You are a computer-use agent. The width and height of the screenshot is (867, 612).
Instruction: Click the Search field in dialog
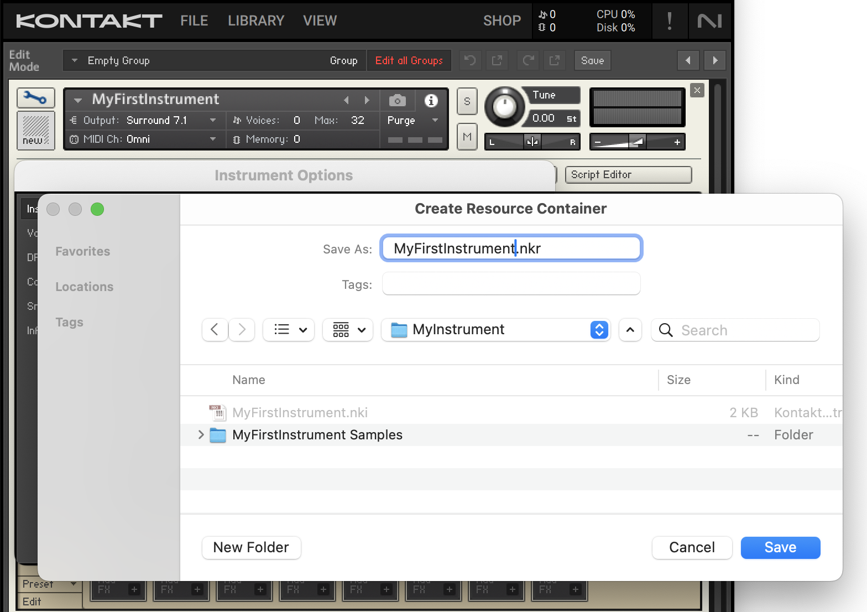click(x=735, y=330)
